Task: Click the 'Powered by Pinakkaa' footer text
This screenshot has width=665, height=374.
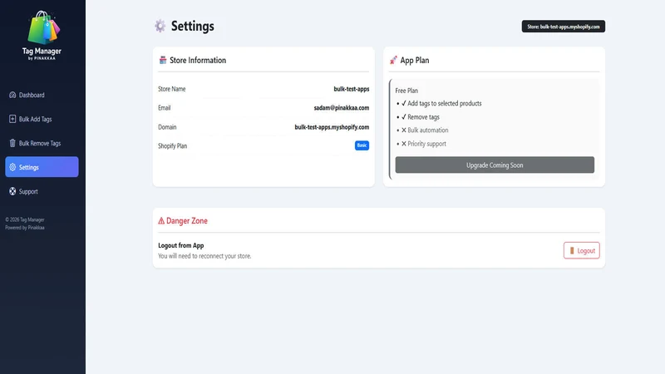Action: tap(25, 228)
